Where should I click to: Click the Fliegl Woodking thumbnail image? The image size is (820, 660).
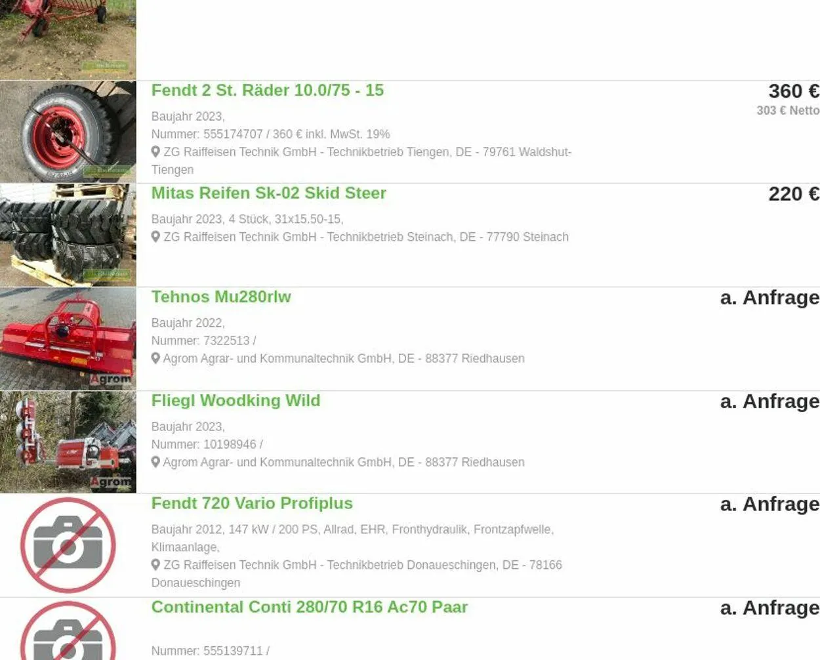pyautogui.click(x=68, y=442)
